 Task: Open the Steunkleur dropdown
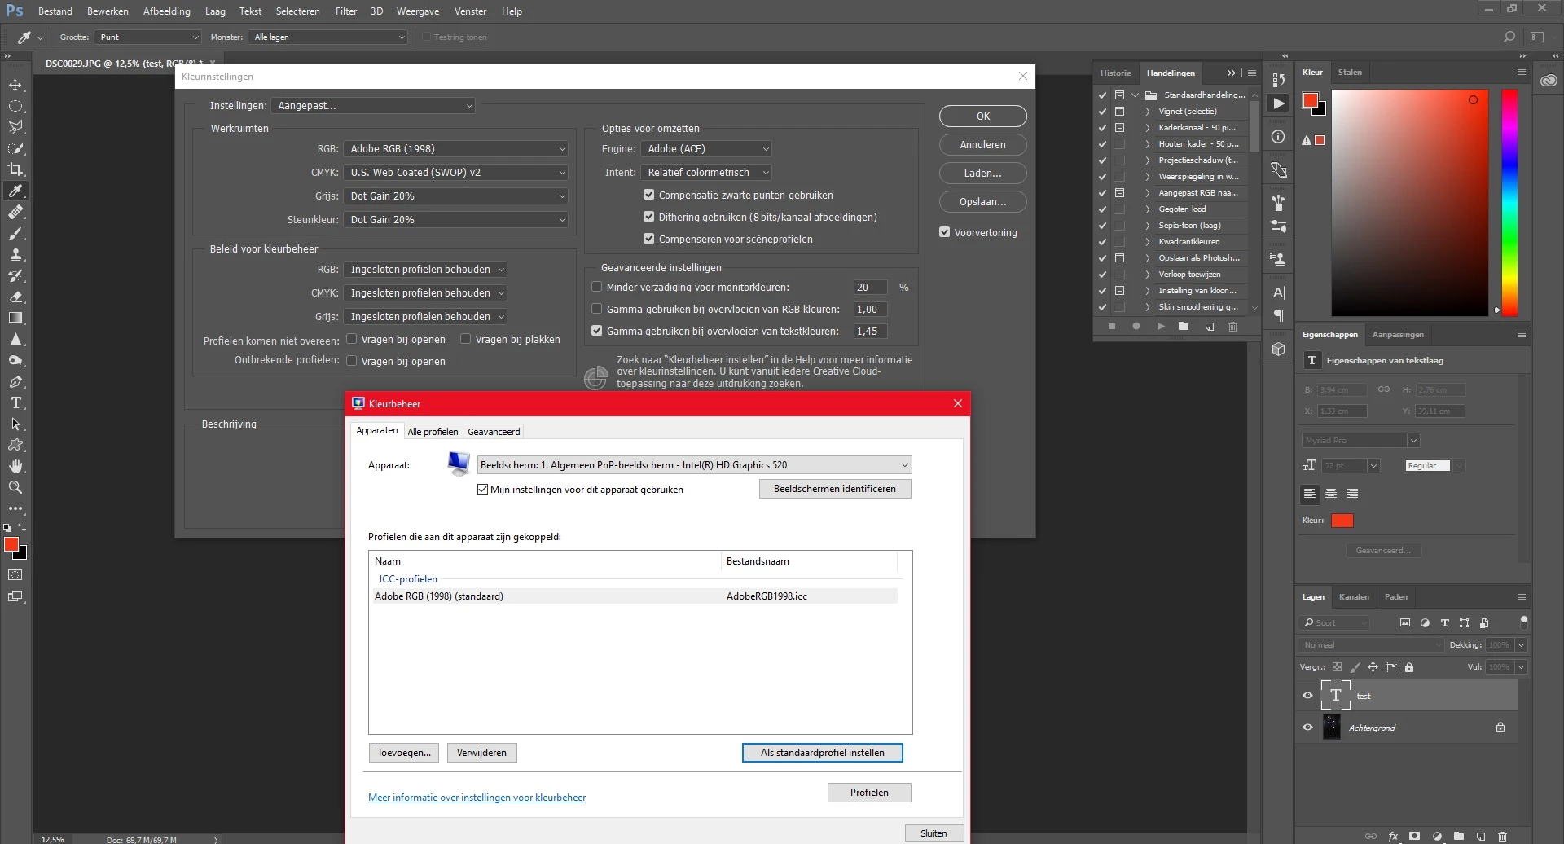[455, 220]
